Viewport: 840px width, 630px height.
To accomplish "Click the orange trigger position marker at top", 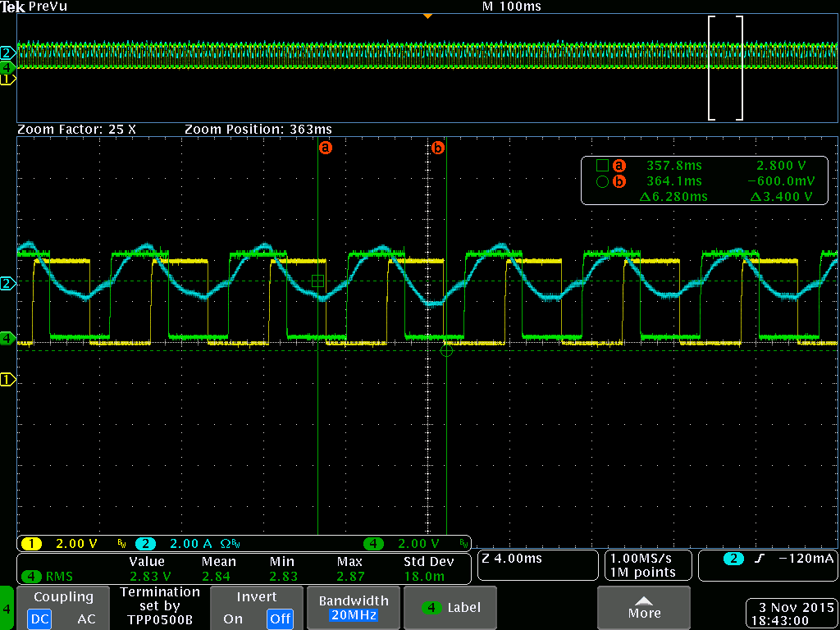I will tap(427, 16).
